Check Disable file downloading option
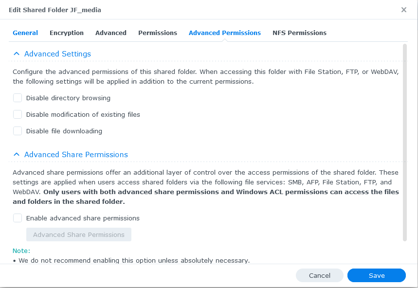This screenshot has height=288, width=418. 18,131
